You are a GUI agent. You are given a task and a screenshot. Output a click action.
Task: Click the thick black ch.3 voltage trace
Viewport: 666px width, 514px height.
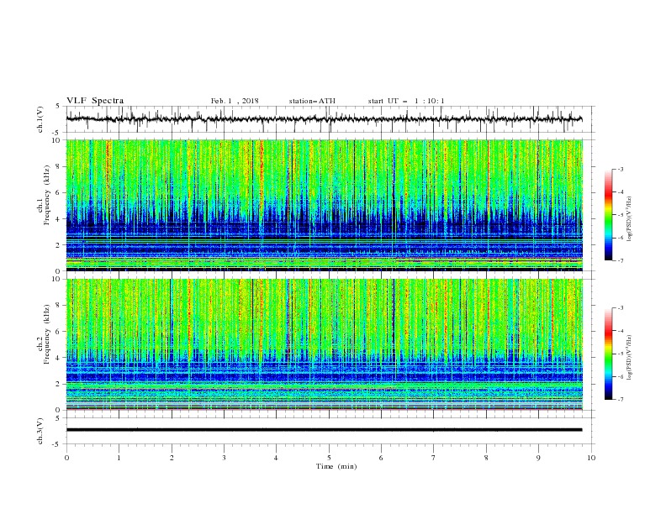(324, 430)
